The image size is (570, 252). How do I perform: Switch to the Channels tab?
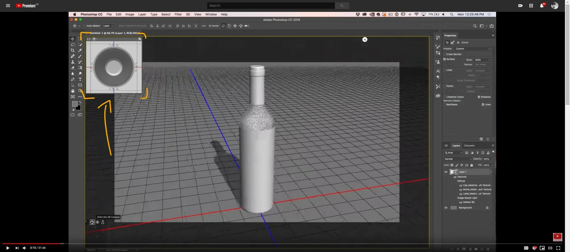(469, 146)
